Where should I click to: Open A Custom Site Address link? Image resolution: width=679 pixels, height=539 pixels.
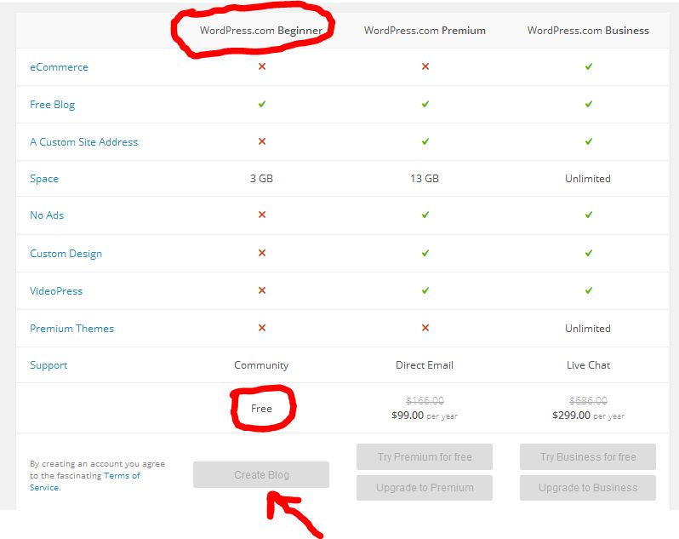click(x=83, y=142)
